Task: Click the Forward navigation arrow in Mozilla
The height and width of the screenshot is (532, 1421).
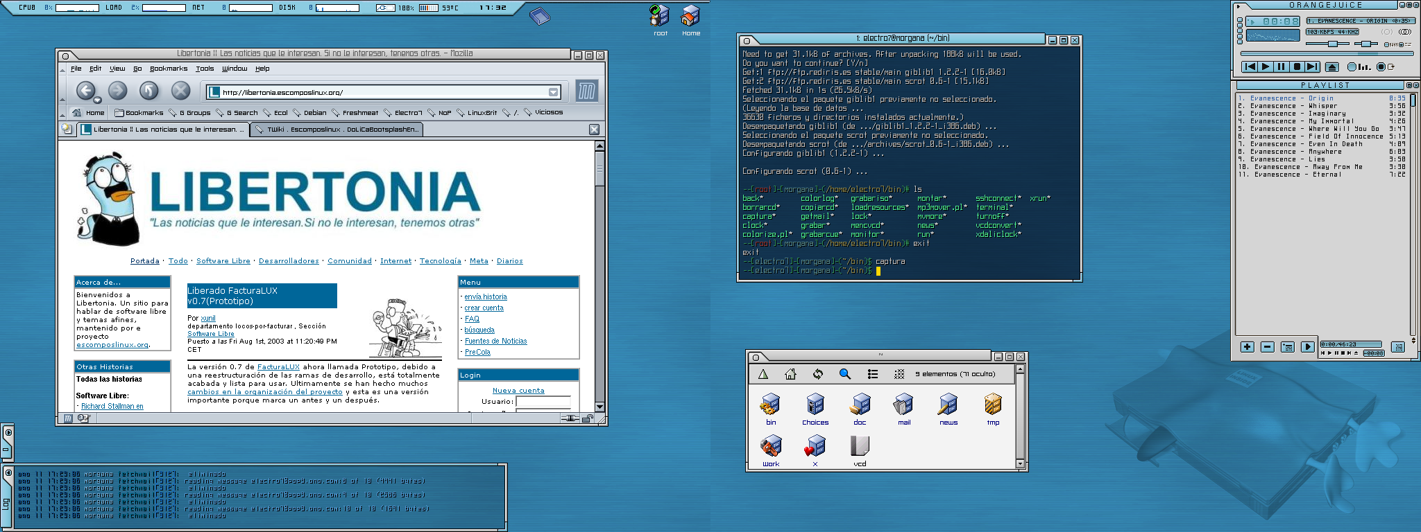Action: pos(117,91)
